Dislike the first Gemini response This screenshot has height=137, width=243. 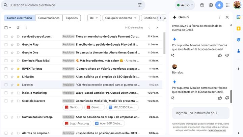(x=227, y=55)
